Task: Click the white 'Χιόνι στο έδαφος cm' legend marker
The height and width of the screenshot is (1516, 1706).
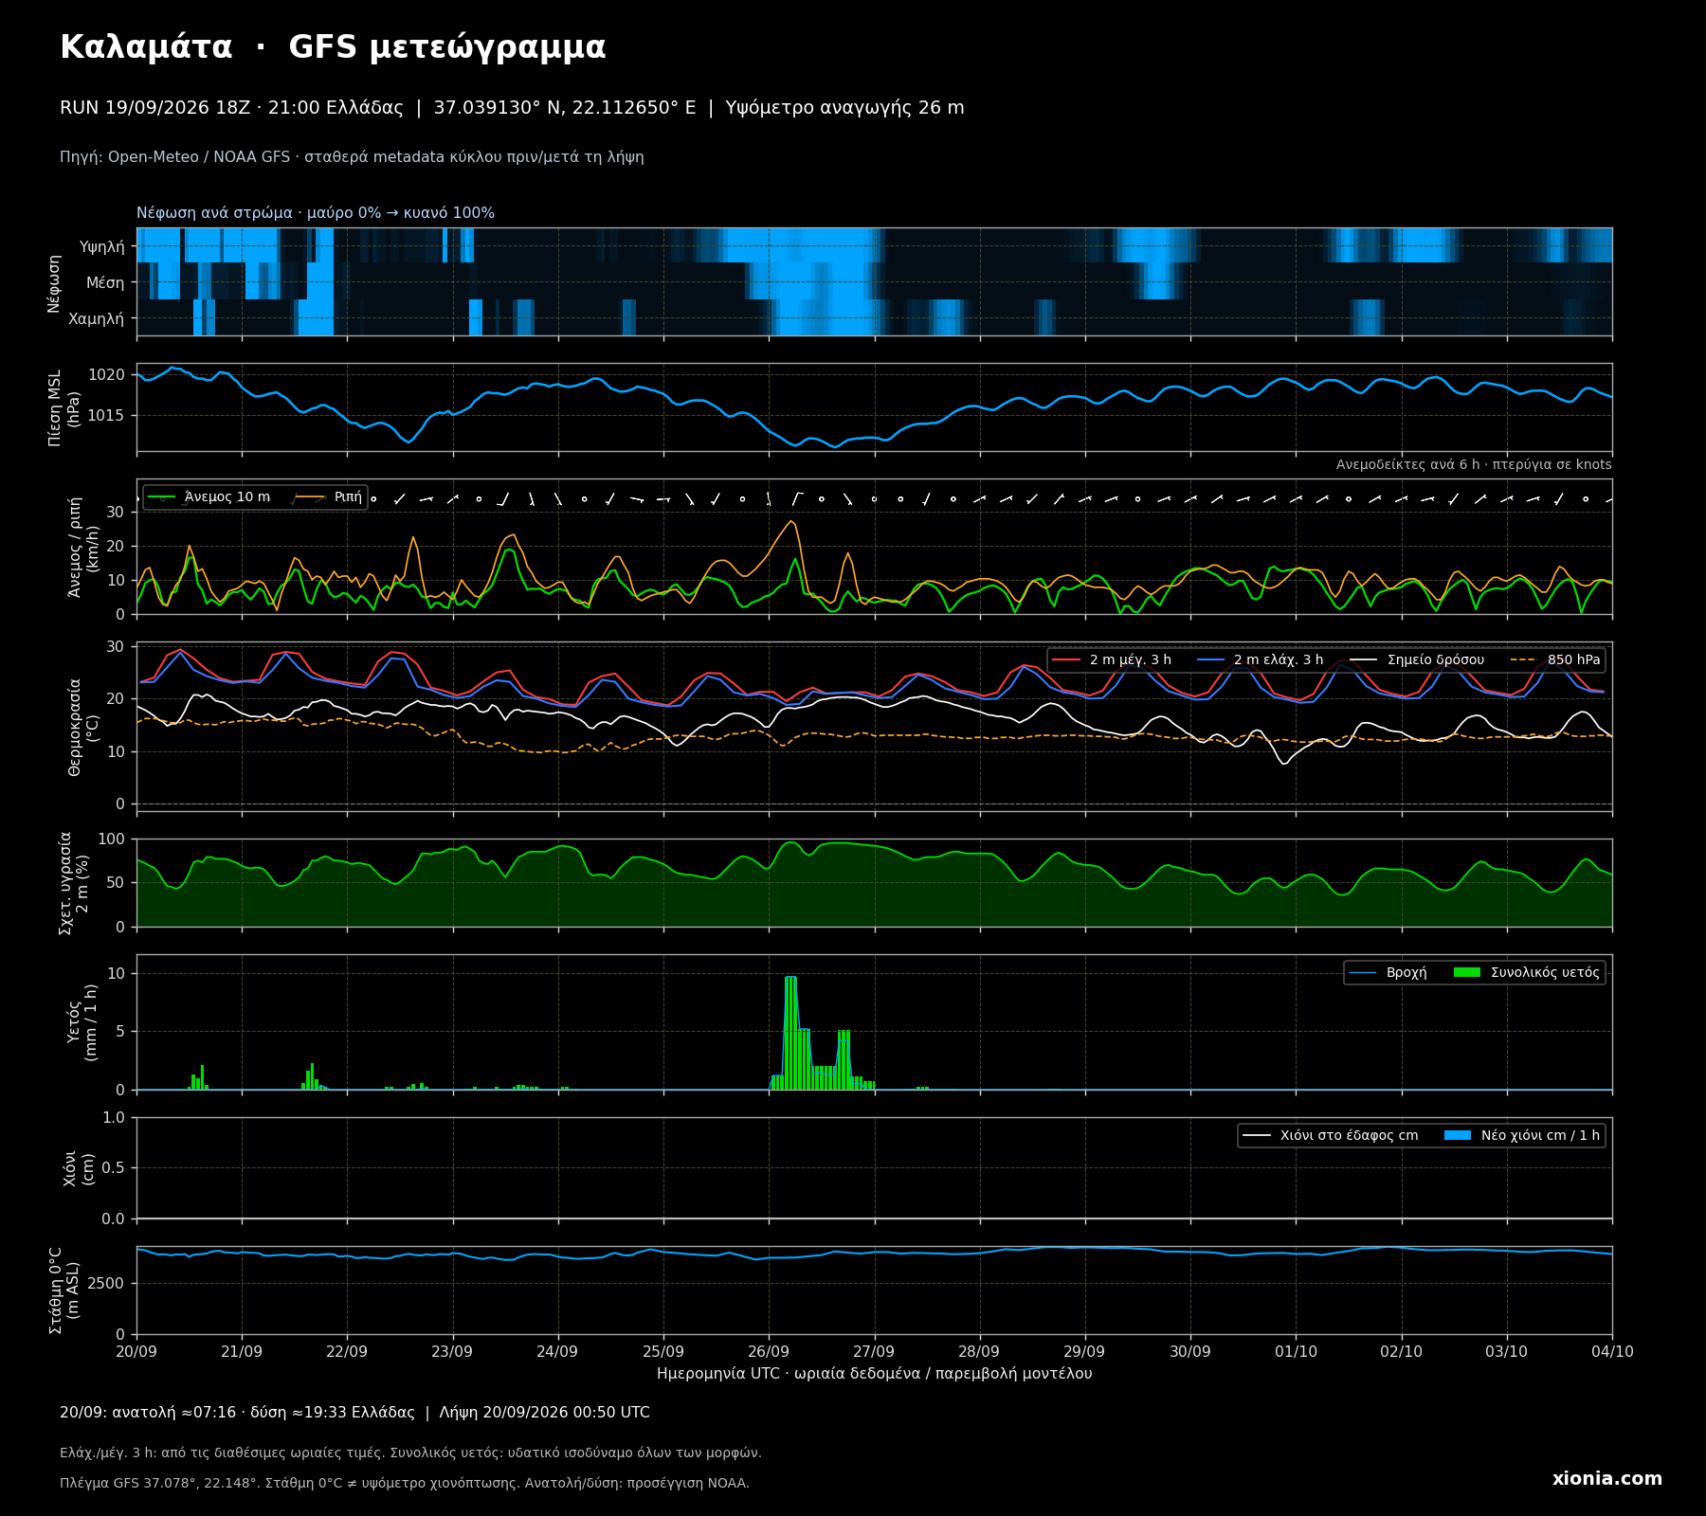Action: (1257, 1136)
